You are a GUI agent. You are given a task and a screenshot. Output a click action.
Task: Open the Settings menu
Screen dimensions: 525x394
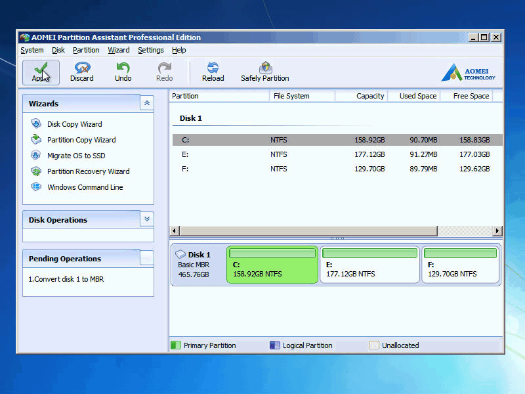coord(151,50)
